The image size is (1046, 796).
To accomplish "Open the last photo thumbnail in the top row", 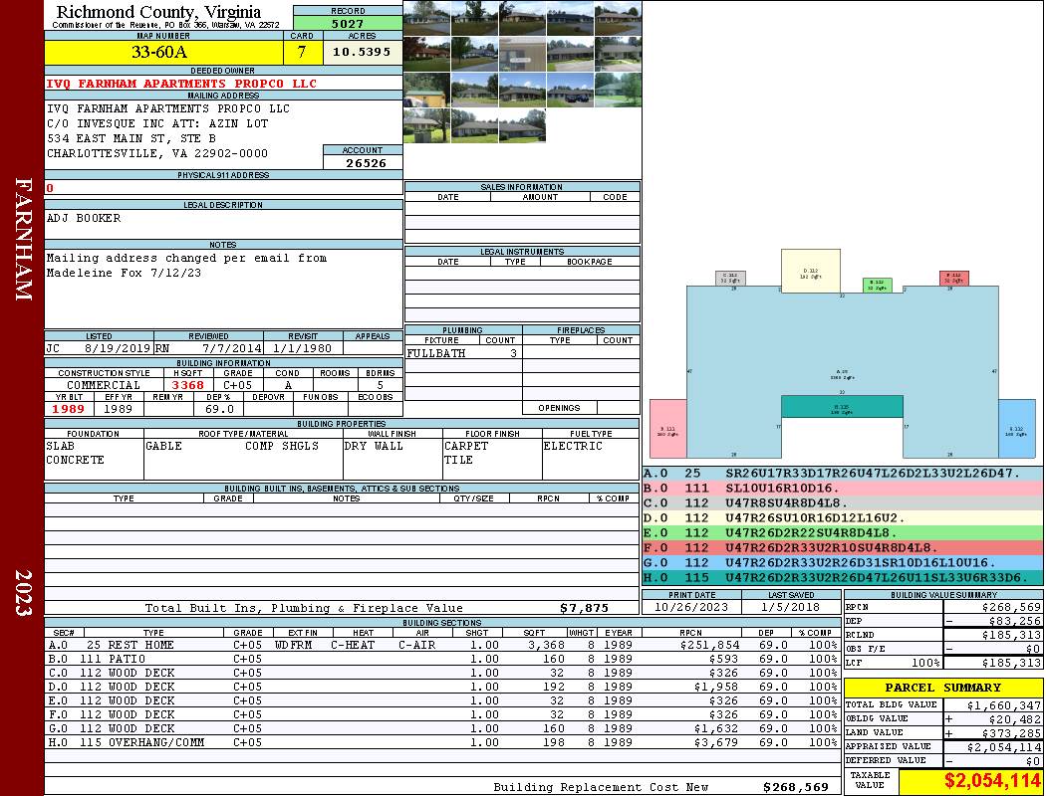I will (618, 18).
